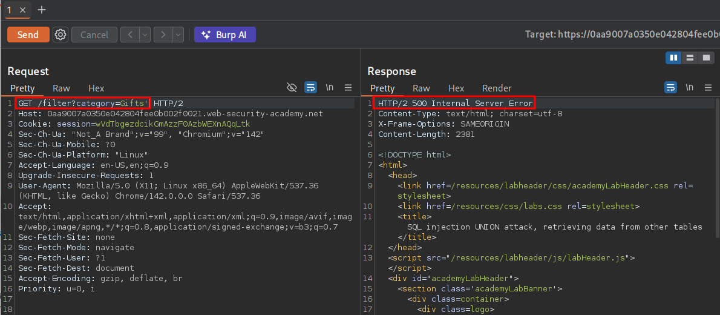This screenshot has width=720, height=315.
Task: Open the Request panel hamburger options menu
Action: pyautogui.click(x=349, y=88)
